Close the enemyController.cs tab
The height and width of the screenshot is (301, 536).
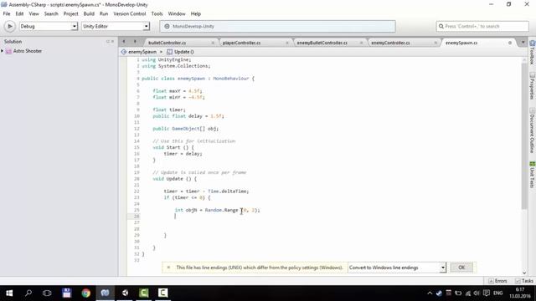click(435, 43)
